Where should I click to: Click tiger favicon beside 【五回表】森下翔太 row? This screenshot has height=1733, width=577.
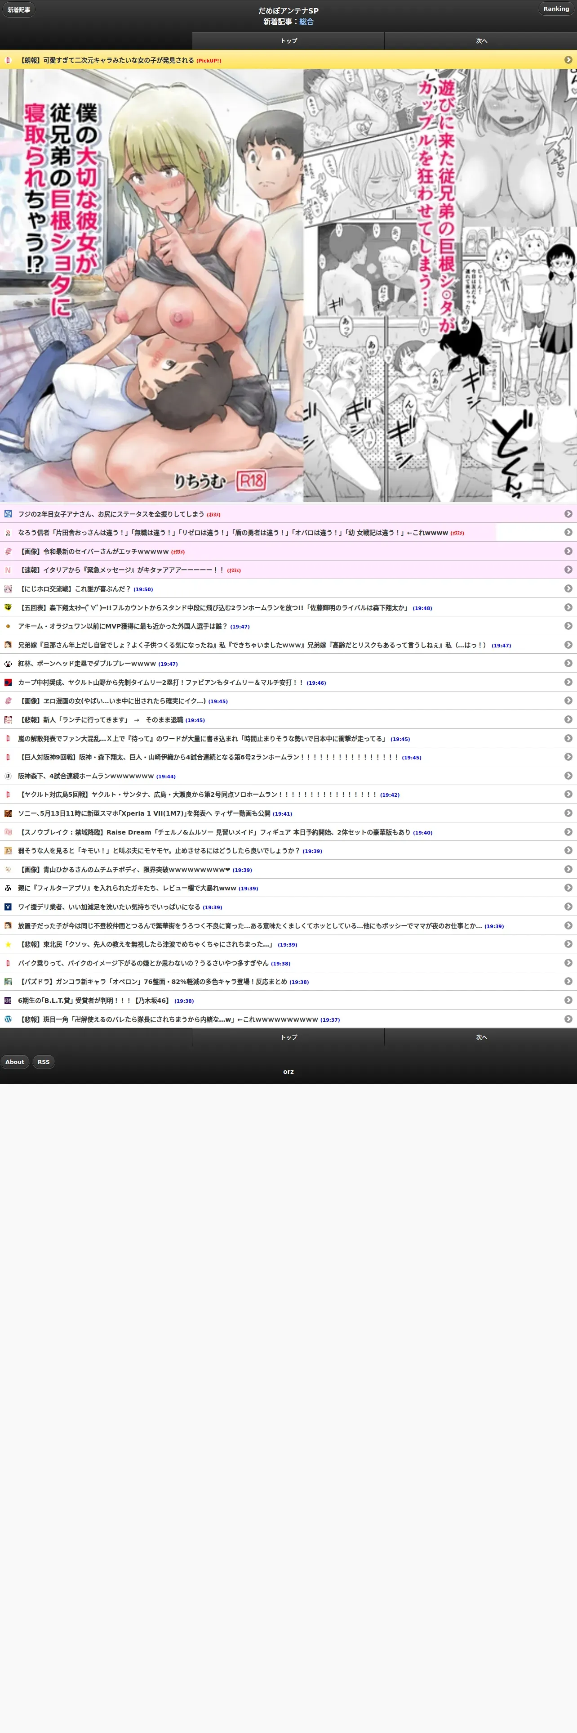pyautogui.click(x=8, y=607)
